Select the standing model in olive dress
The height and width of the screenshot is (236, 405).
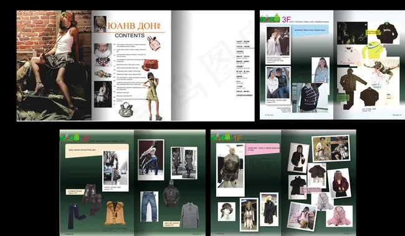click(152, 96)
